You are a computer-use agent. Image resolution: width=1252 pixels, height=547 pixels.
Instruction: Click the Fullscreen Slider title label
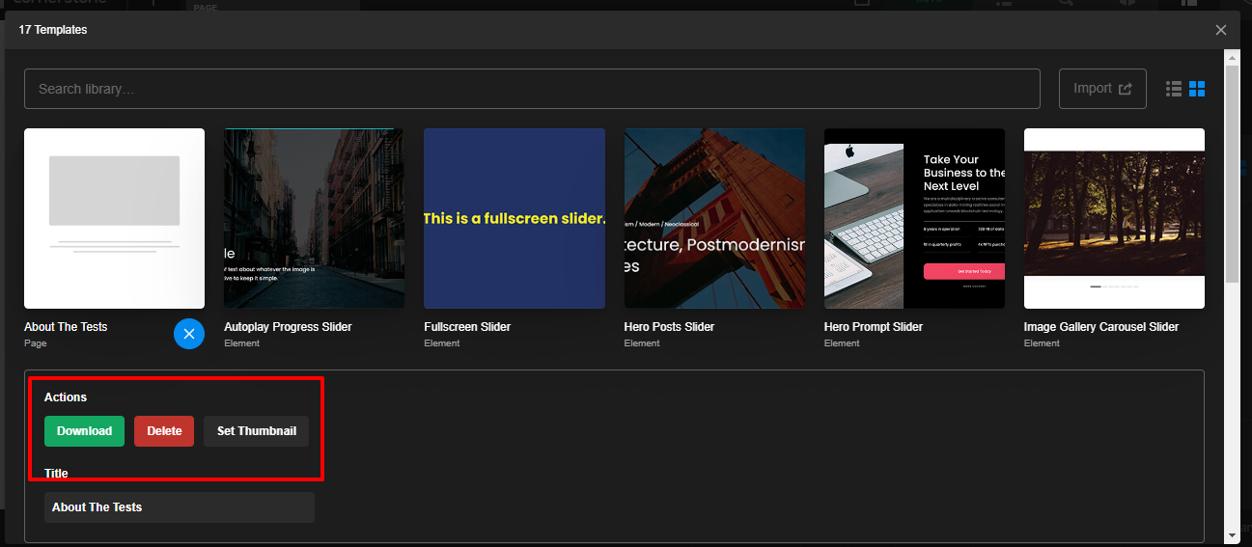point(467,327)
